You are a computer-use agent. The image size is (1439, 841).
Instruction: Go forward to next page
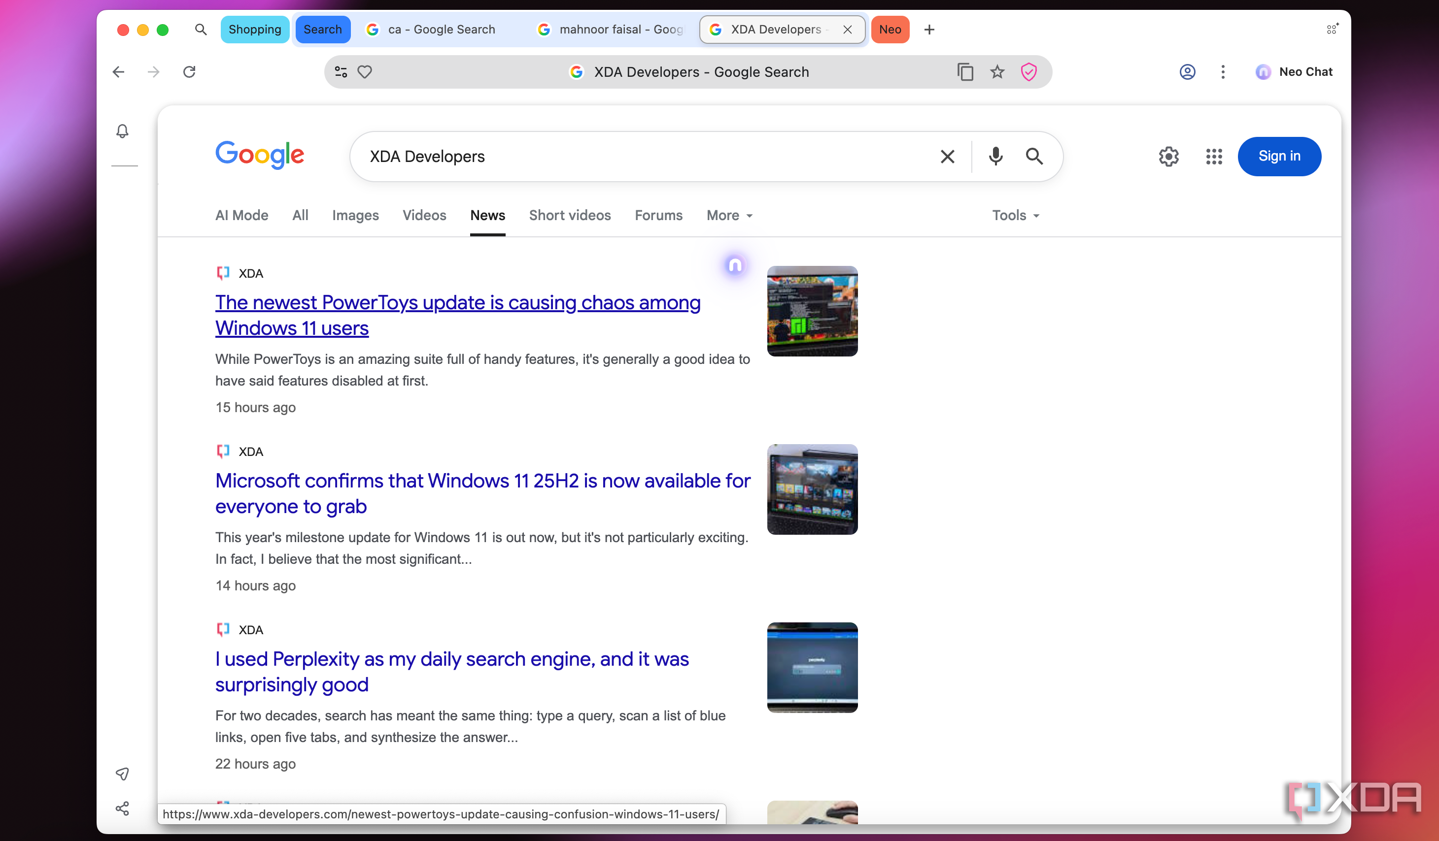tap(153, 72)
